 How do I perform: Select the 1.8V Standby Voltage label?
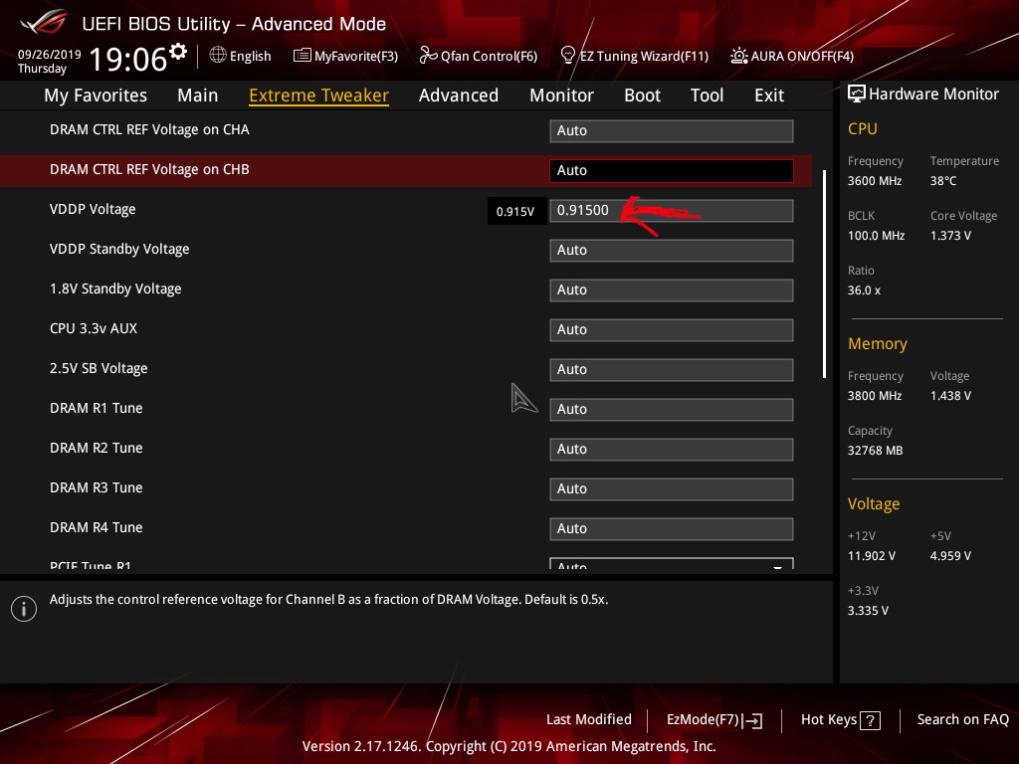pos(115,289)
